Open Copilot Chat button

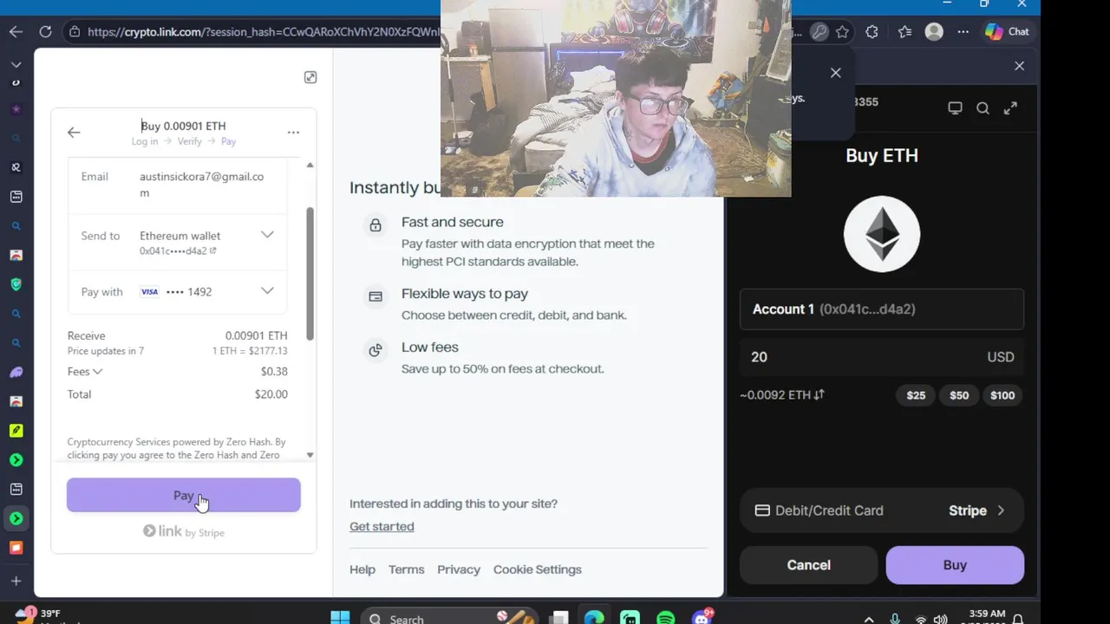1008,32
